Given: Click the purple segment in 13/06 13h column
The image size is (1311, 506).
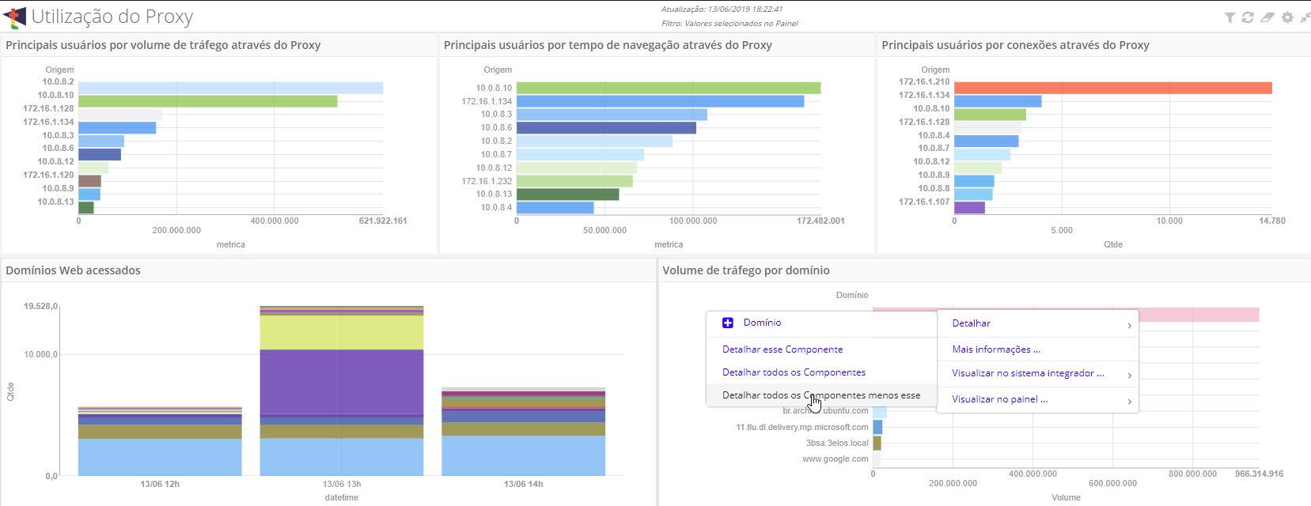Looking at the screenshot, I should (x=342, y=382).
